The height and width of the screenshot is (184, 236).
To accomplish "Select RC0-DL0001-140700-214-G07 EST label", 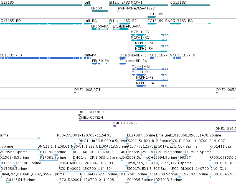I will [x=198, y=141].
